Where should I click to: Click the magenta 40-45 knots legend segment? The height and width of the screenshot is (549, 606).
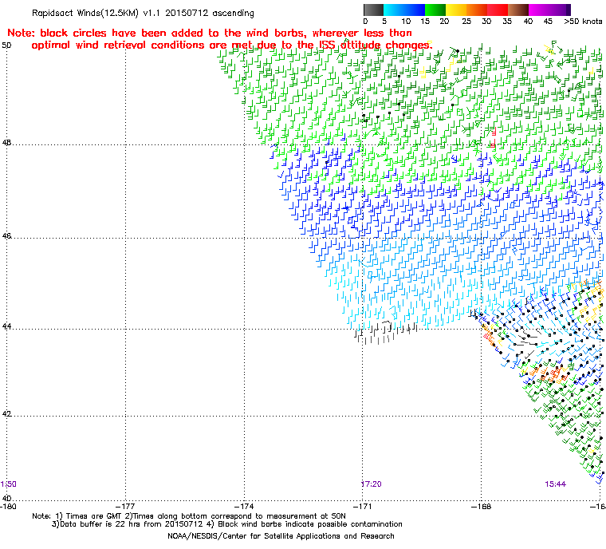539,10
